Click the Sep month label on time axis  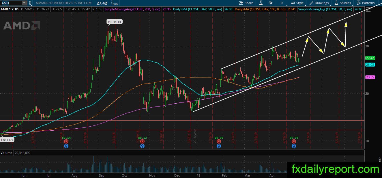(x=102, y=175)
